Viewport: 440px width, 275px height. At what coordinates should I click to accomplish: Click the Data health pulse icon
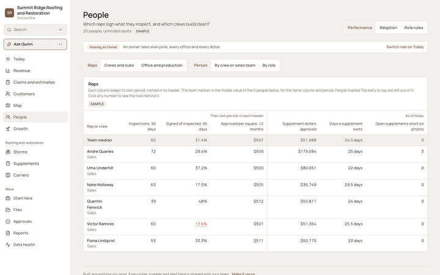8,244
